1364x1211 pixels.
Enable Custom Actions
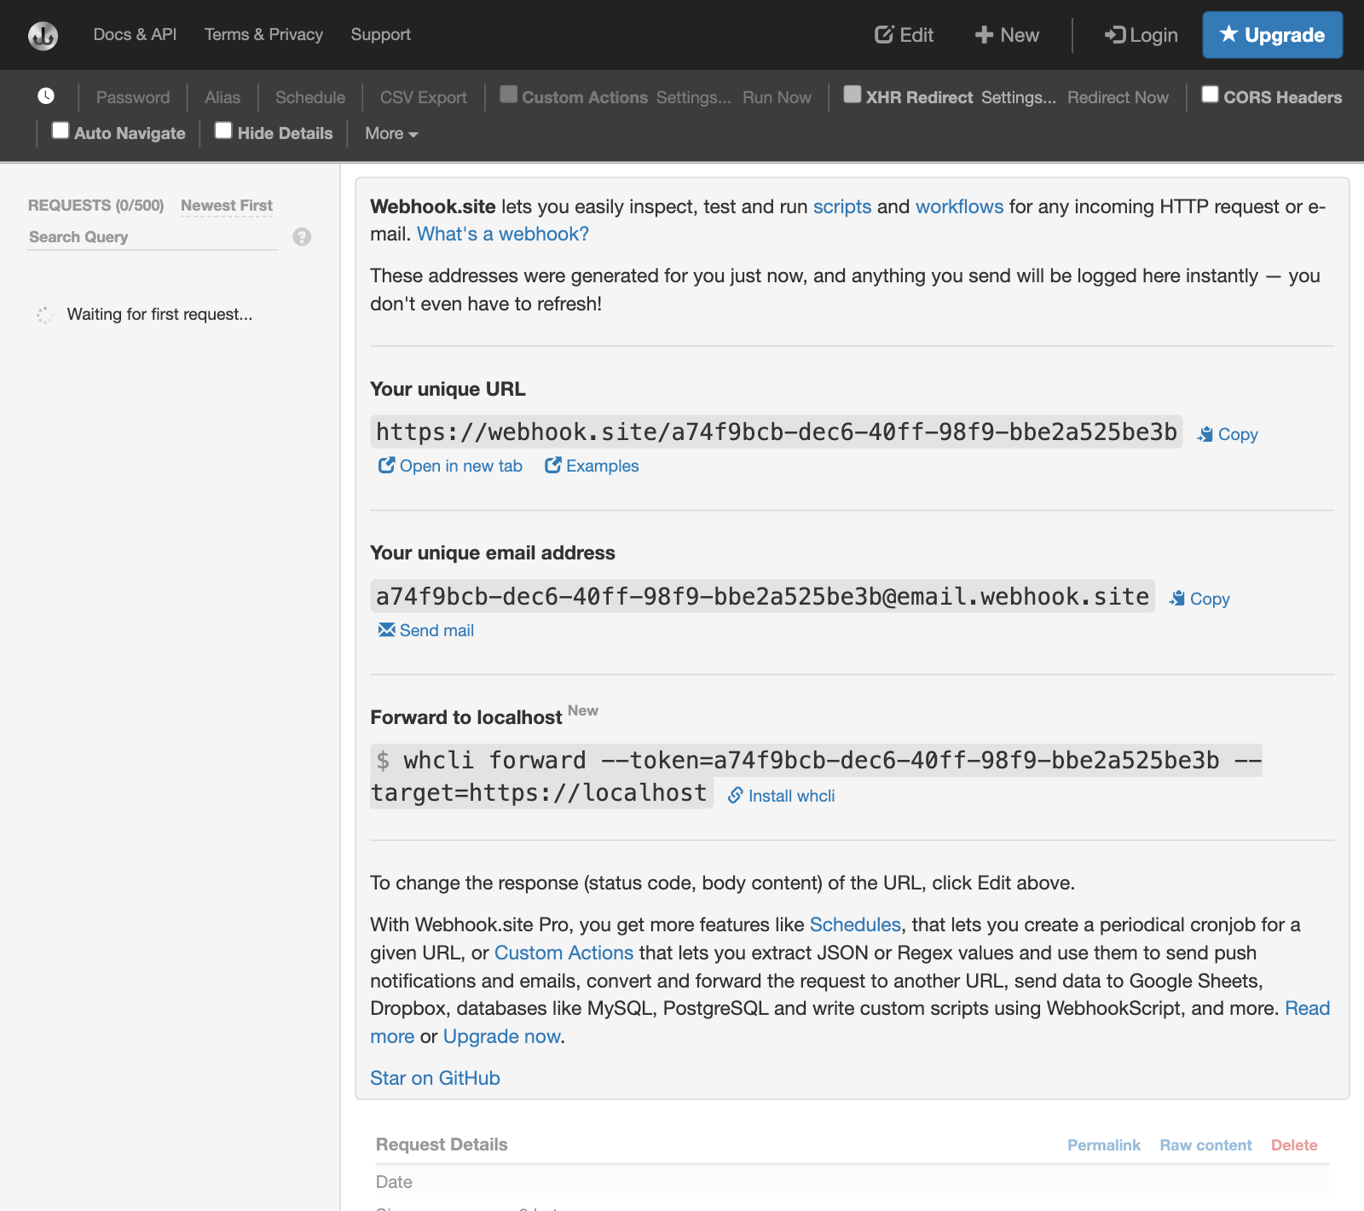pyautogui.click(x=509, y=96)
